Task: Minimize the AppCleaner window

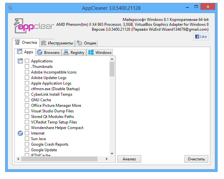Action: 187,7
